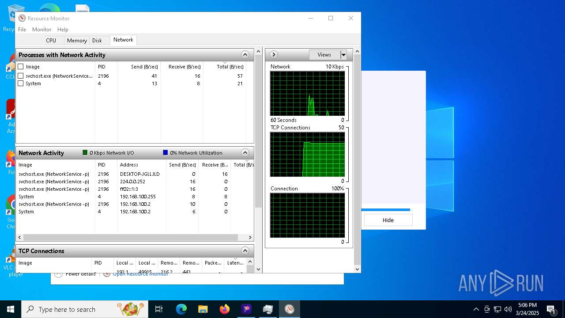This screenshot has height=318, width=565.
Task: Click the Fewer details link behind
Action: (x=81, y=274)
